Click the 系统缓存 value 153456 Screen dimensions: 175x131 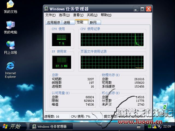pyautogui.click(x=139, y=87)
